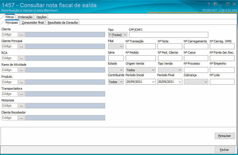
Task: Click the Nº Carregamento input field
Action: 196,46
